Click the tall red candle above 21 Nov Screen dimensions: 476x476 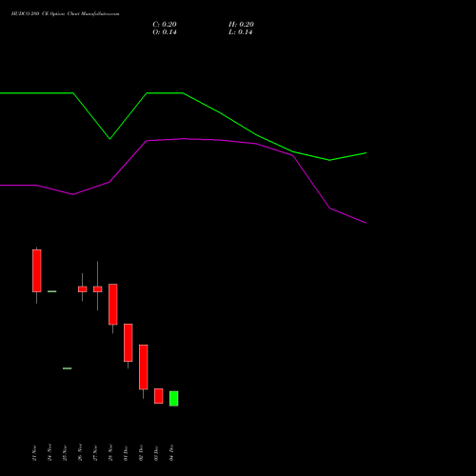coord(37,270)
